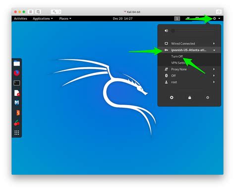Screen dimensions: 235x190
Task: Open VM settings wrench button
Action: coord(54,12)
